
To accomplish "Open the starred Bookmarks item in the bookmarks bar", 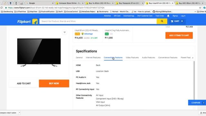I will pyautogui.click(x=103, y=12).
